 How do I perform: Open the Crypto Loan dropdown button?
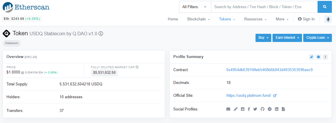(x=317, y=38)
